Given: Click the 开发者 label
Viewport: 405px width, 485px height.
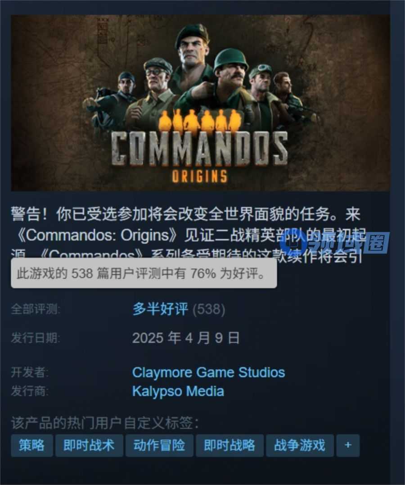Looking at the screenshot, I should point(30,372).
